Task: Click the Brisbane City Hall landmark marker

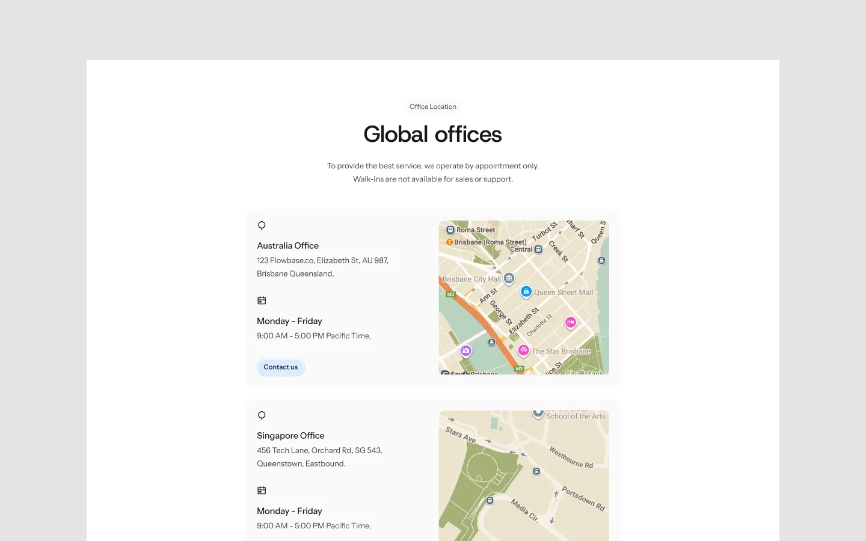Action: pyautogui.click(x=509, y=278)
